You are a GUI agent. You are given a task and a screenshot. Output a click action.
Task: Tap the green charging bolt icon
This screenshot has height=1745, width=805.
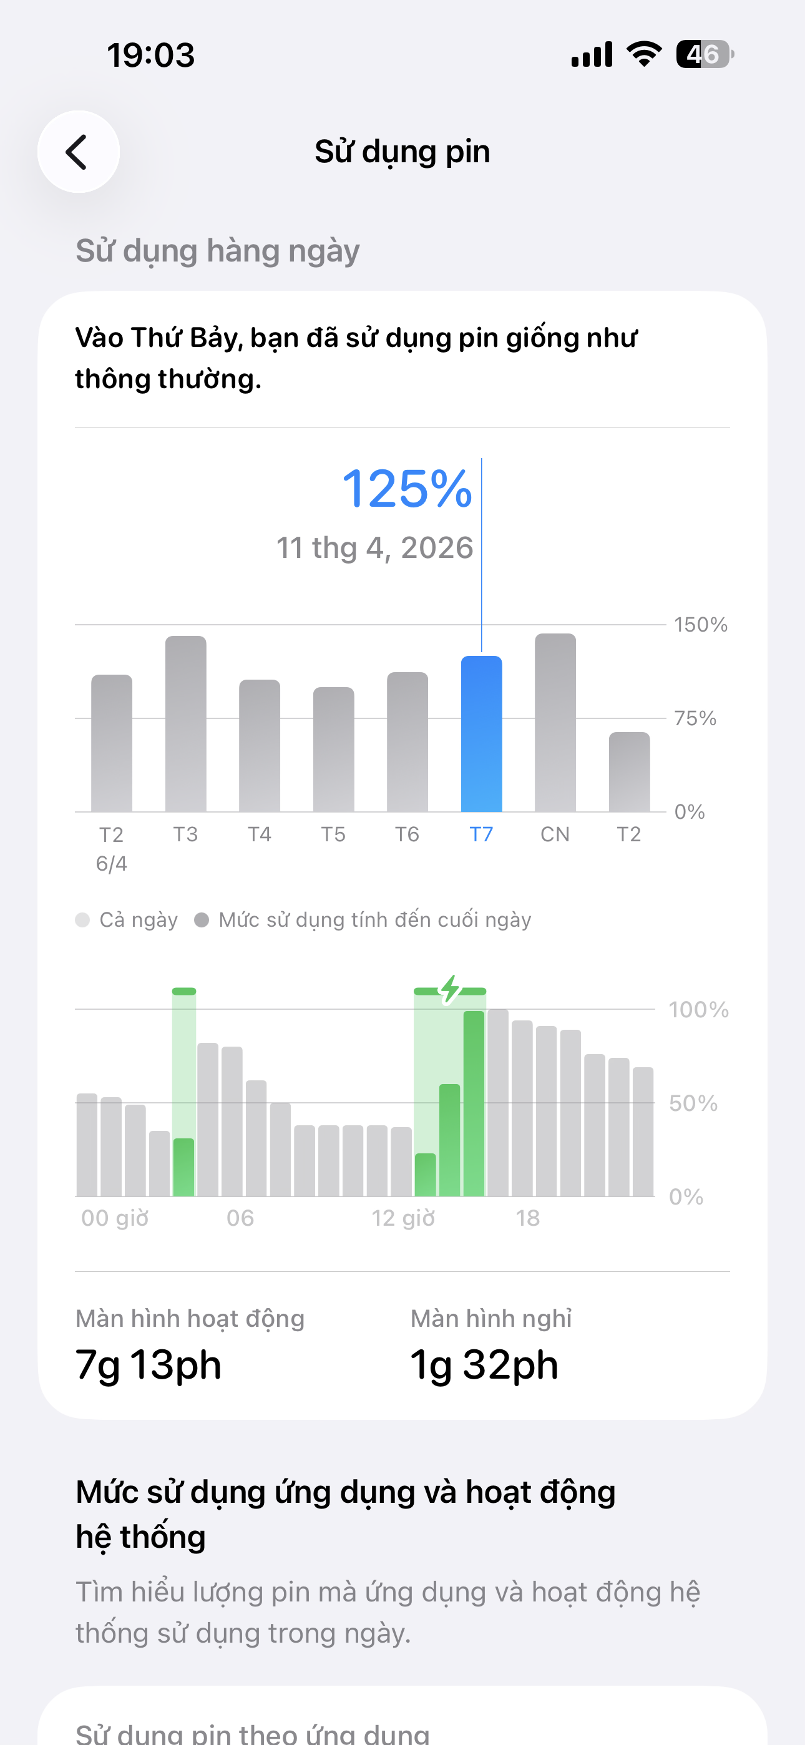(450, 990)
